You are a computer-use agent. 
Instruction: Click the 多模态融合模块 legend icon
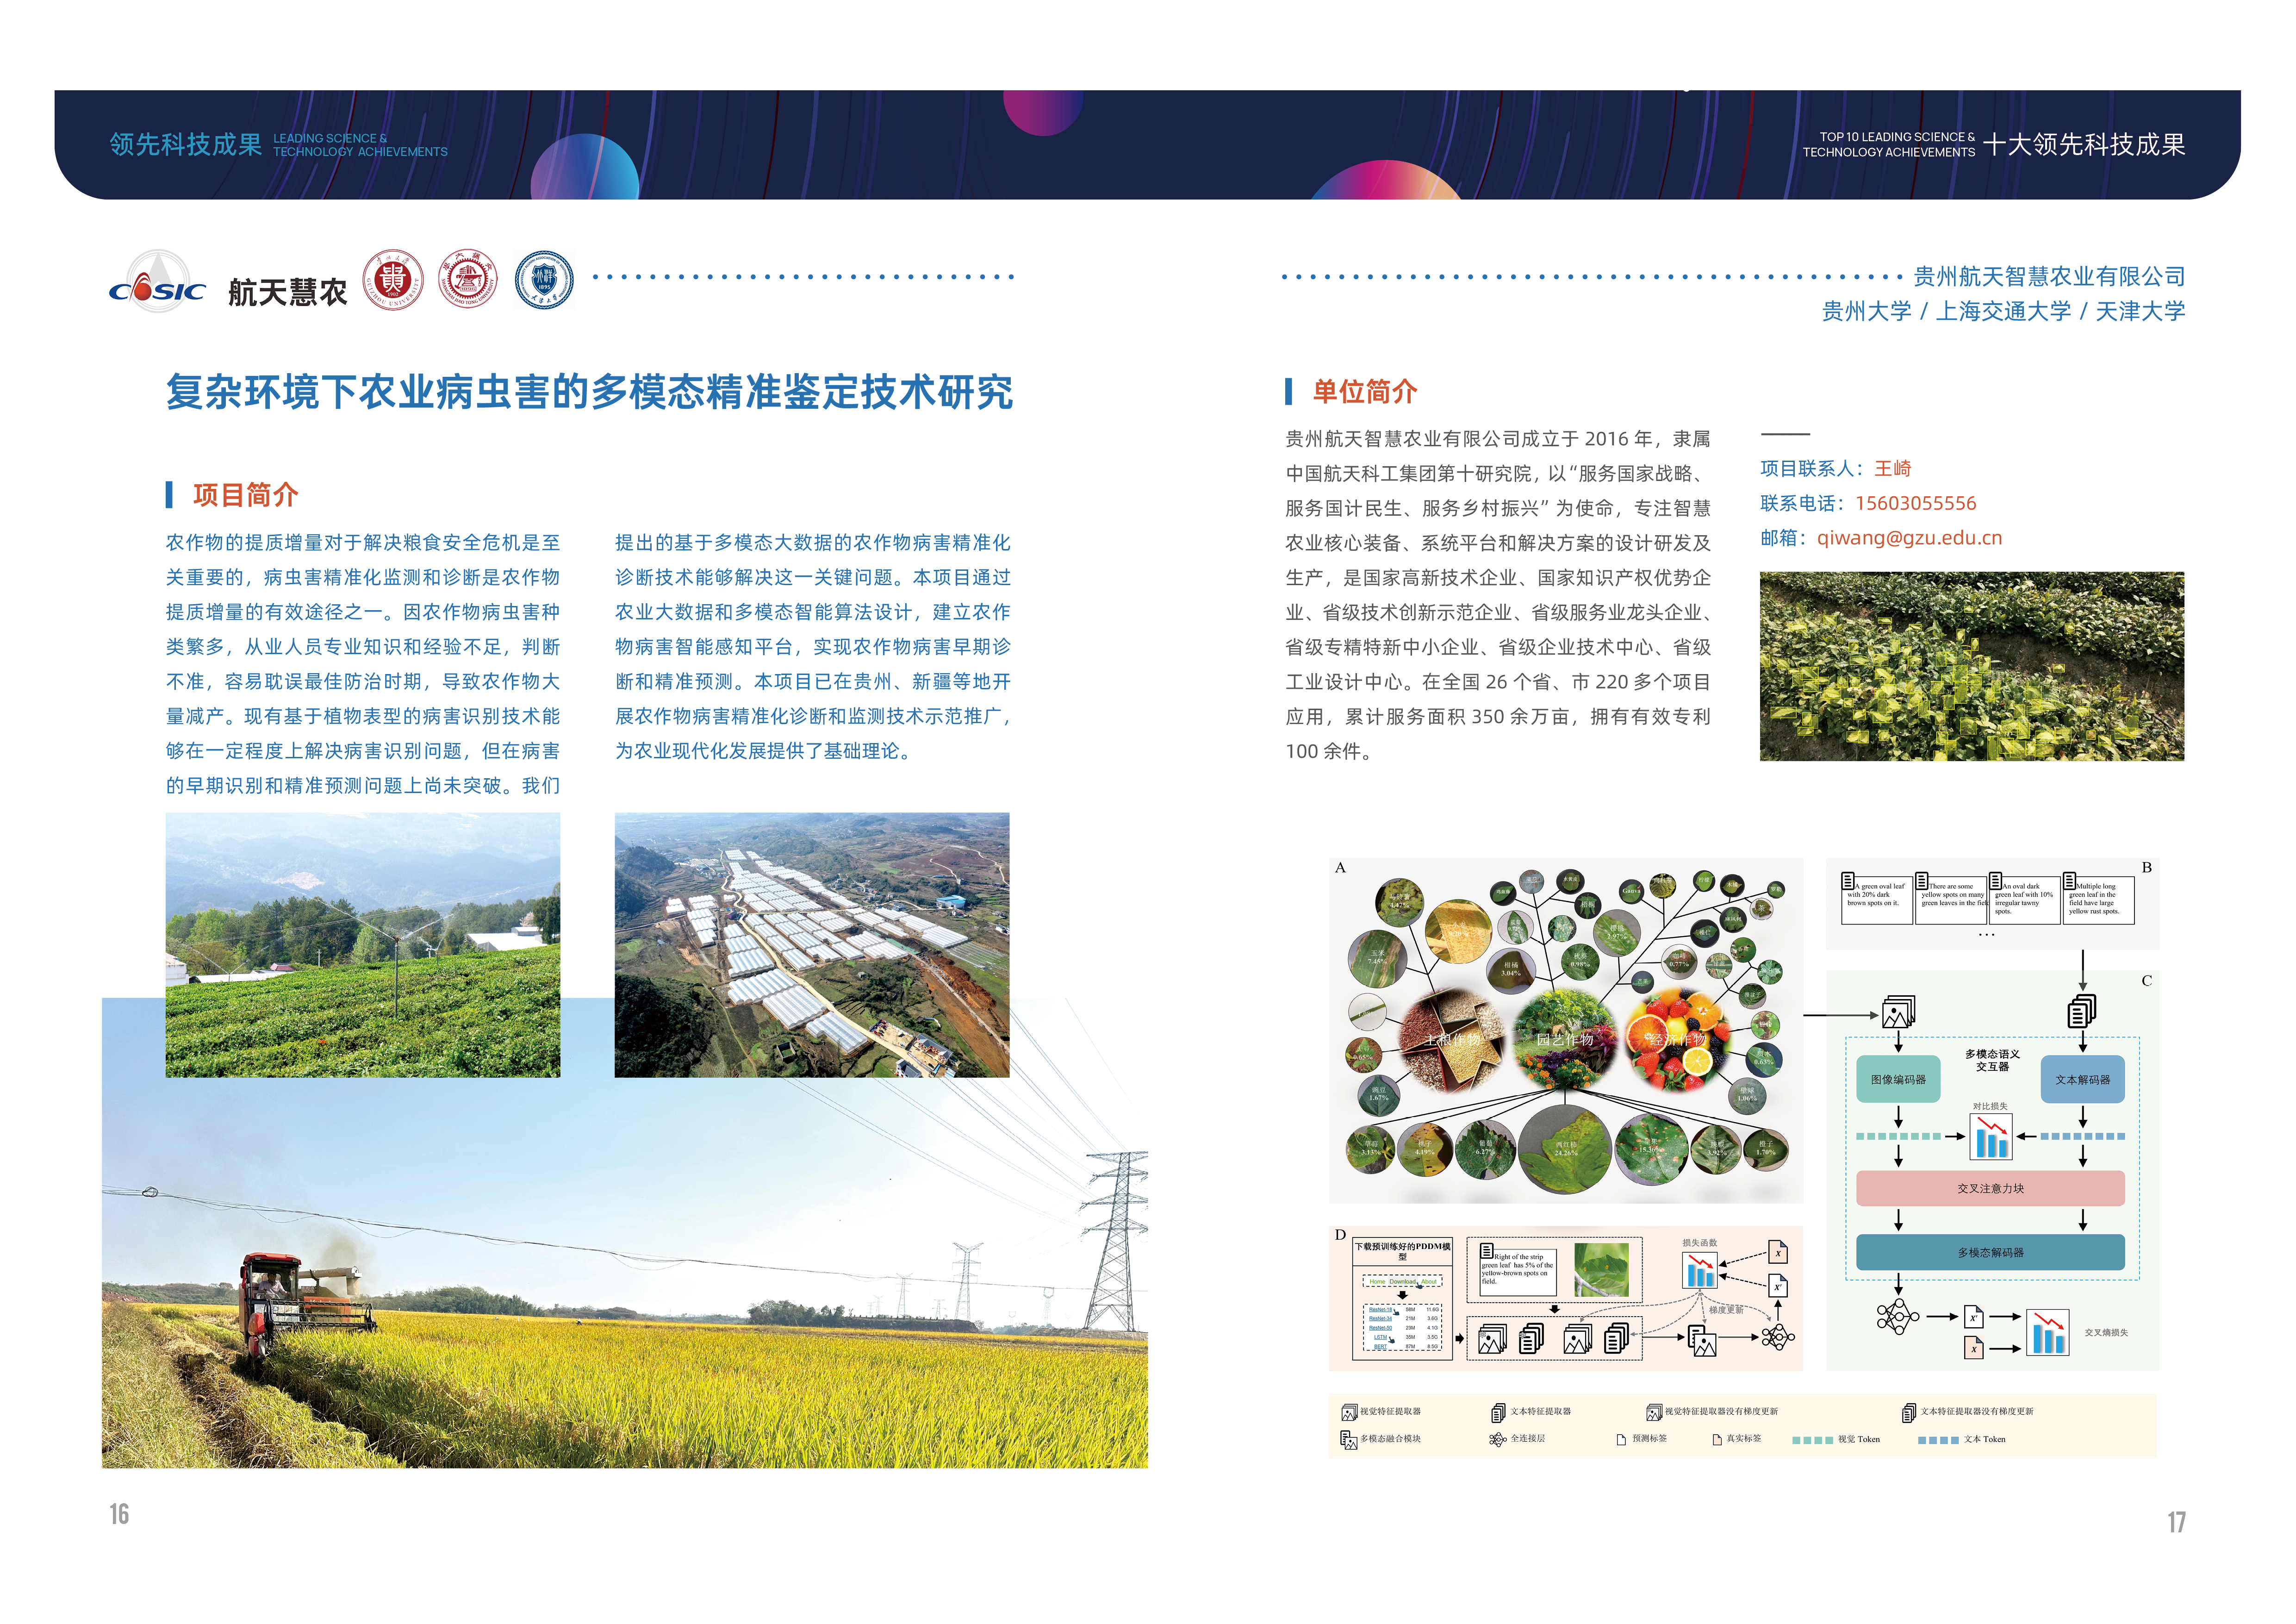tap(1348, 1440)
